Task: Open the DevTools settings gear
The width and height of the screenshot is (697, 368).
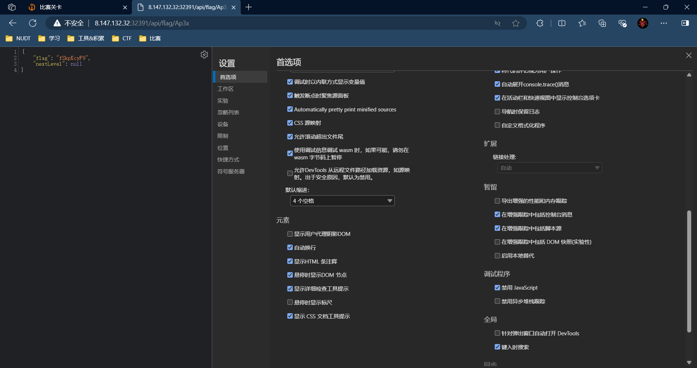Action: (x=204, y=54)
